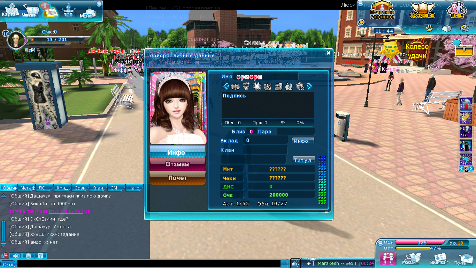Image resolution: width=476 pixels, height=268 pixels.
Task: Select the ЛС chat tab
Action: tap(45, 188)
